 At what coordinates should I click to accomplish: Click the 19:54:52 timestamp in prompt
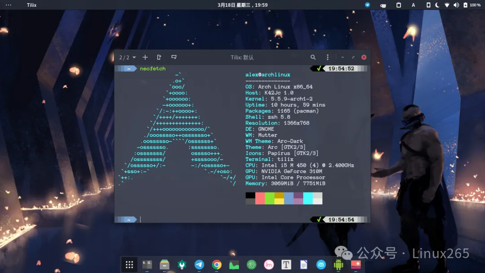[341, 68]
